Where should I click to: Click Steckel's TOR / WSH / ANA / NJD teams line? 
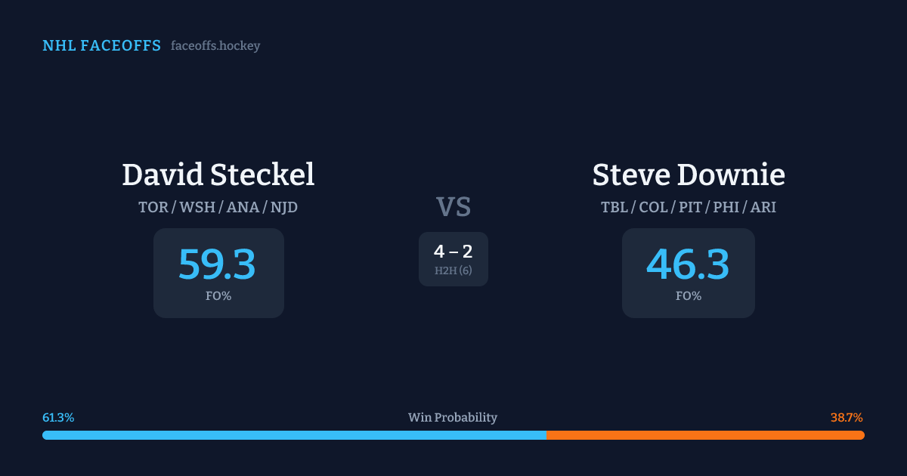[x=218, y=207]
